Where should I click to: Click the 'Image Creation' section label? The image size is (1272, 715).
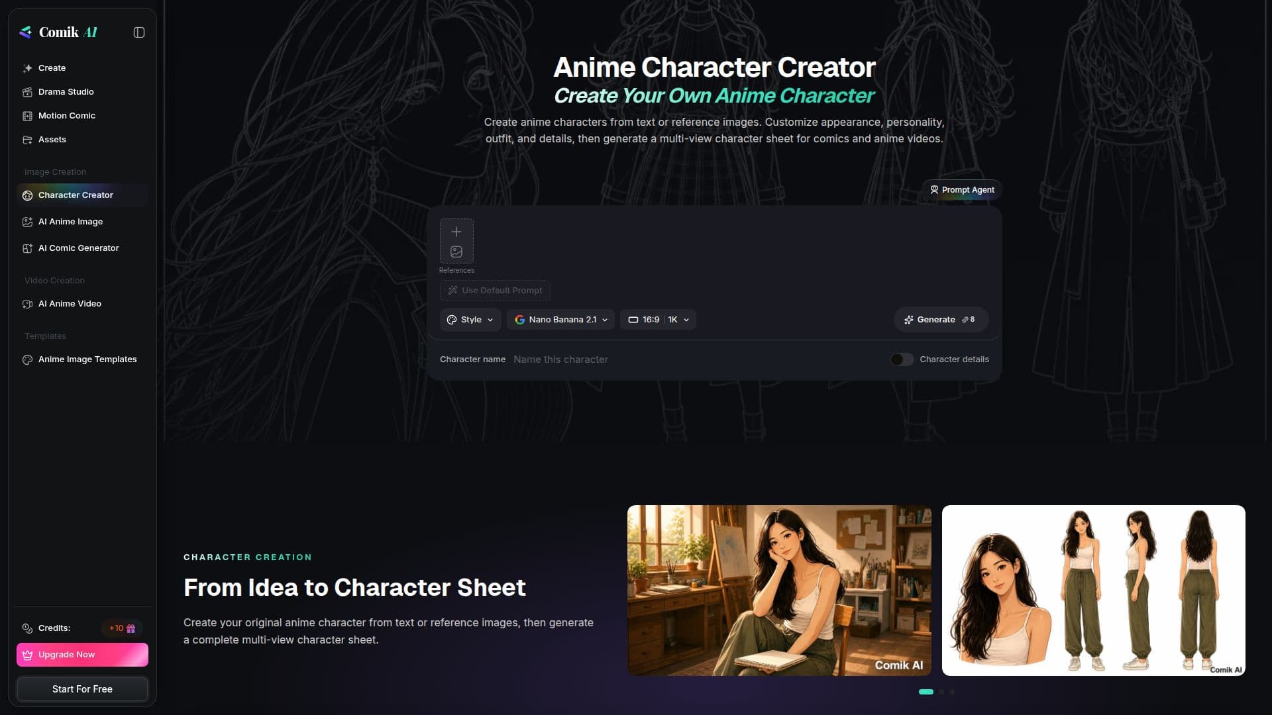tap(55, 172)
